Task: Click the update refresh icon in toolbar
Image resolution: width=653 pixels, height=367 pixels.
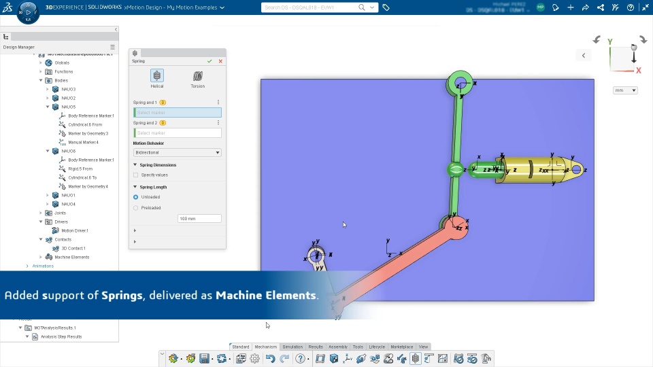Action: click(x=222, y=358)
